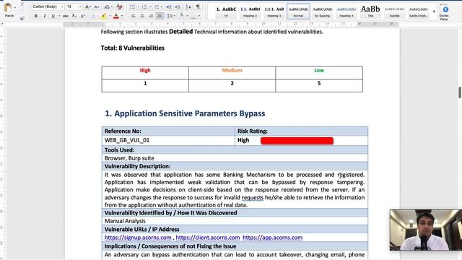Click the Bullets list icon
Screen dimensions: 462x260
(x=132, y=6)
